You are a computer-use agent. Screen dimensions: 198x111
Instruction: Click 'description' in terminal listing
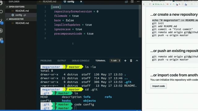[71, 97]
